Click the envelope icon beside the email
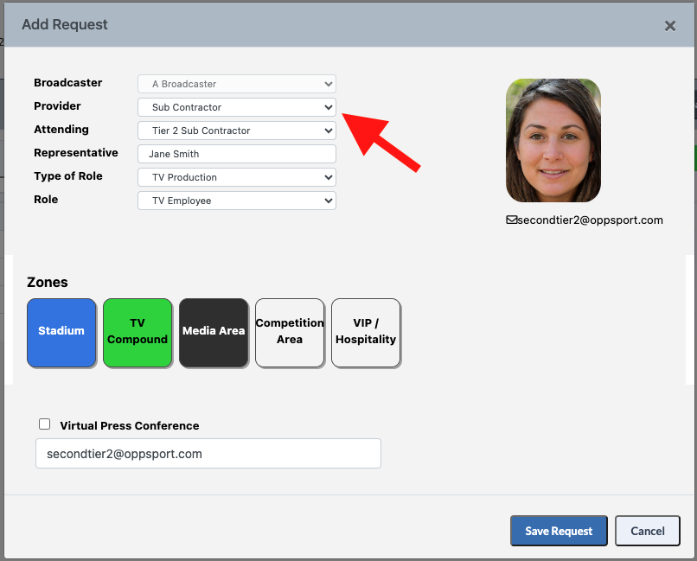The image size is (697, 561). click(x=512, y=220)
